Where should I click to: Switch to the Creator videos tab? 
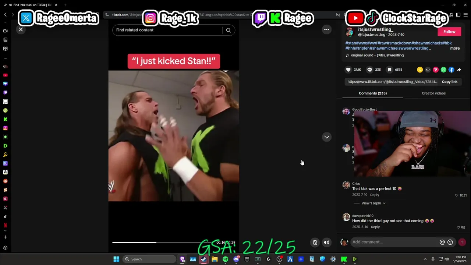(x=433, y=93)
